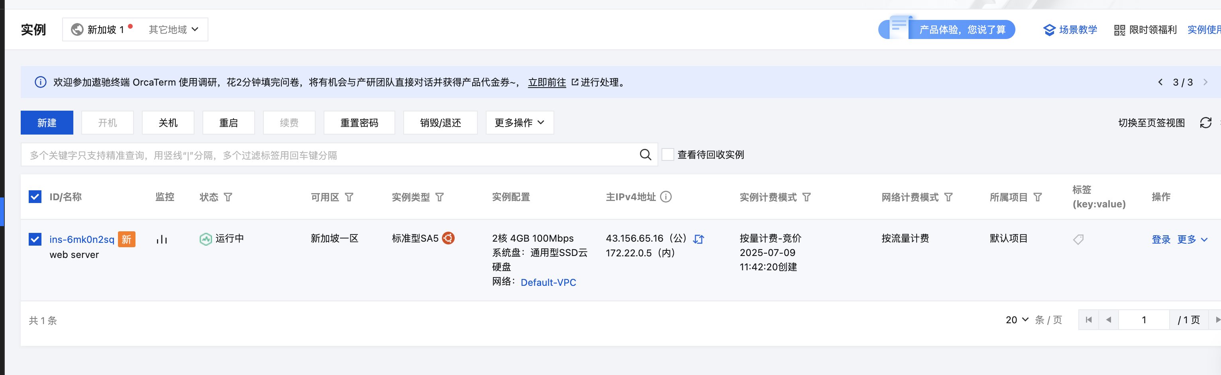Click the 新加坡一区 zone cell
1221x375 pixels.
click(x=335, y=238)
